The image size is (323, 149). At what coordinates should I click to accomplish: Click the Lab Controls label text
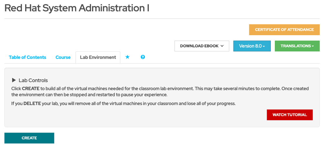pyautogui.click(x=33, y=80)
